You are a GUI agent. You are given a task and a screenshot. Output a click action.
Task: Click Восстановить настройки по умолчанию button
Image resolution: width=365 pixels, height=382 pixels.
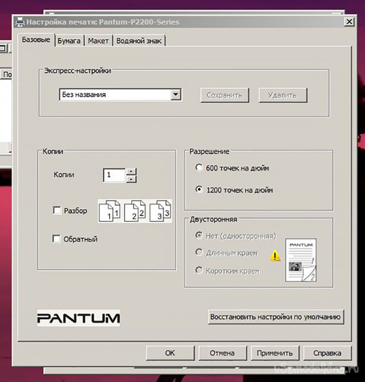276,317
